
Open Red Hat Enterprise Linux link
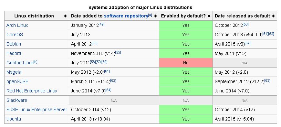coord(32,91)
